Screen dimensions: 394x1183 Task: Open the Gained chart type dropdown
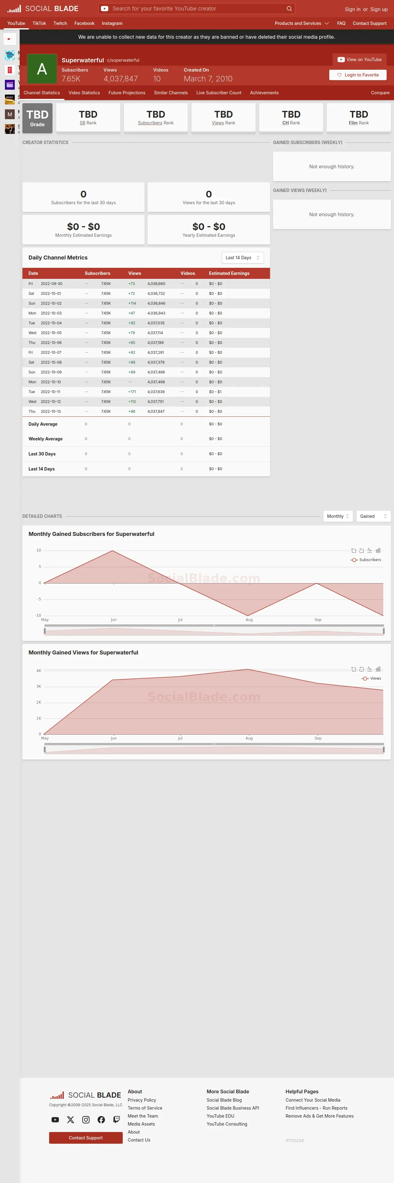[373, 516]
